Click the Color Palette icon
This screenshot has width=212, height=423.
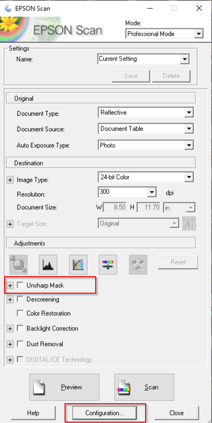pyautogui.click(x=138, y=263)
